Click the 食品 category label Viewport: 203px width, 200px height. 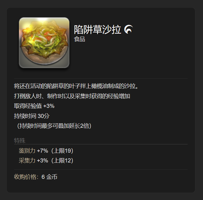pyautogui.click(x=79, y=39)
